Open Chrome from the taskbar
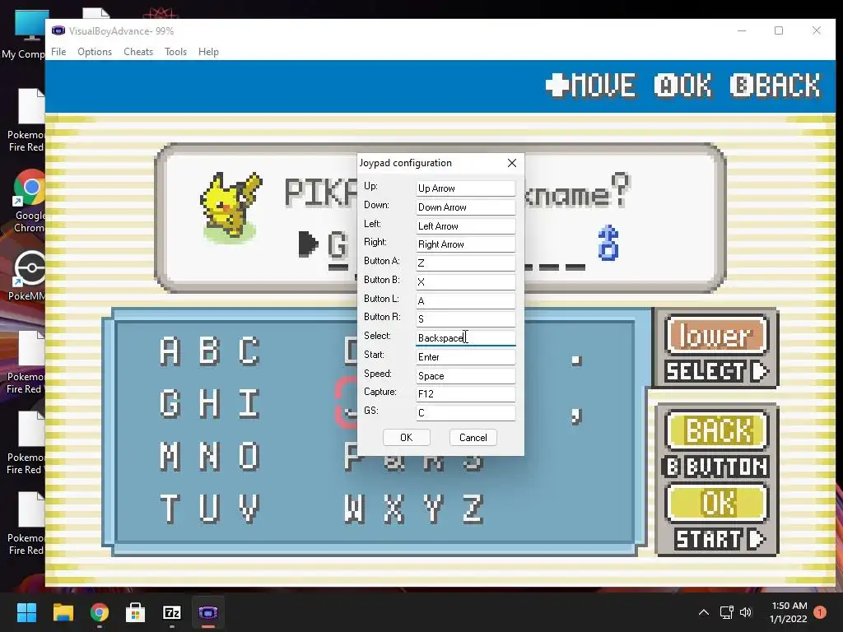This screenshot has height=632, width=843. click(100, 612)
